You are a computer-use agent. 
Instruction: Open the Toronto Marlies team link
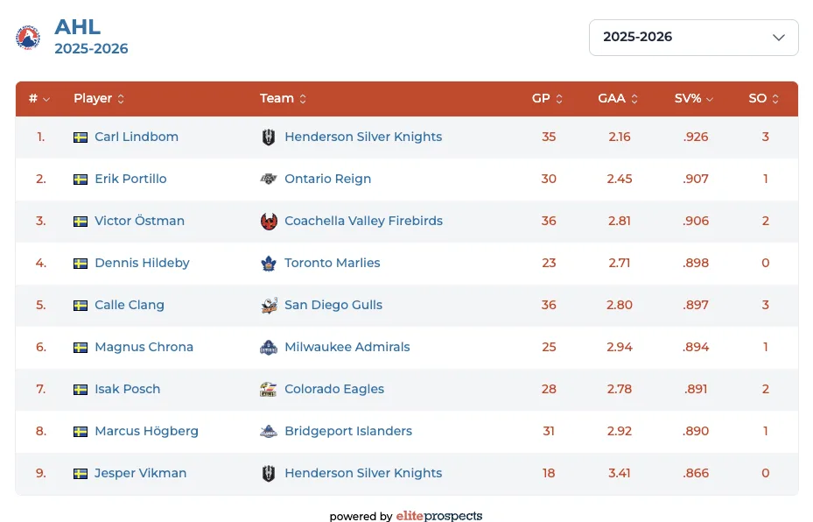point(332,264)
